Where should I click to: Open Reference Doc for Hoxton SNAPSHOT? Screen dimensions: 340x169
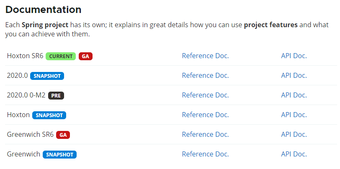click(205, 115)
